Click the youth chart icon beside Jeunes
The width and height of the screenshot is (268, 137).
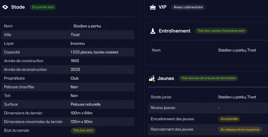coord(152,78)
